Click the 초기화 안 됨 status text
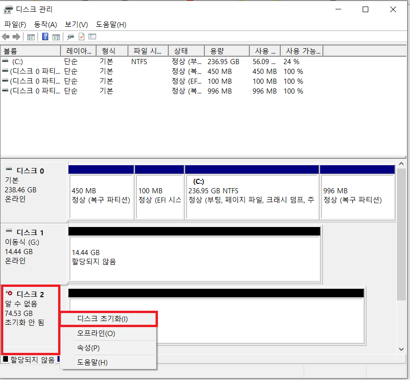 click(24, 322)
